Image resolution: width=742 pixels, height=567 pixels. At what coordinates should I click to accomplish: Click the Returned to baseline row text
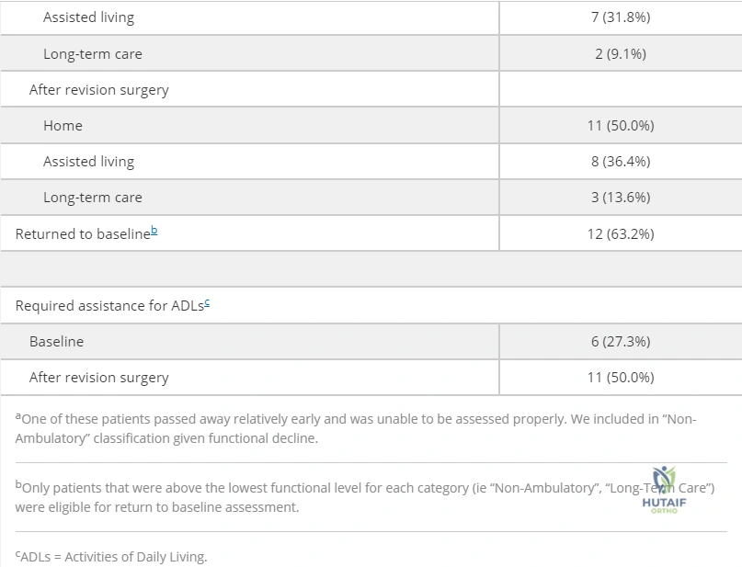coord(83,234)
